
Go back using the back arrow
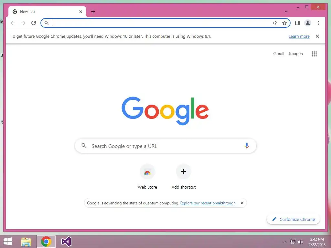13,23
